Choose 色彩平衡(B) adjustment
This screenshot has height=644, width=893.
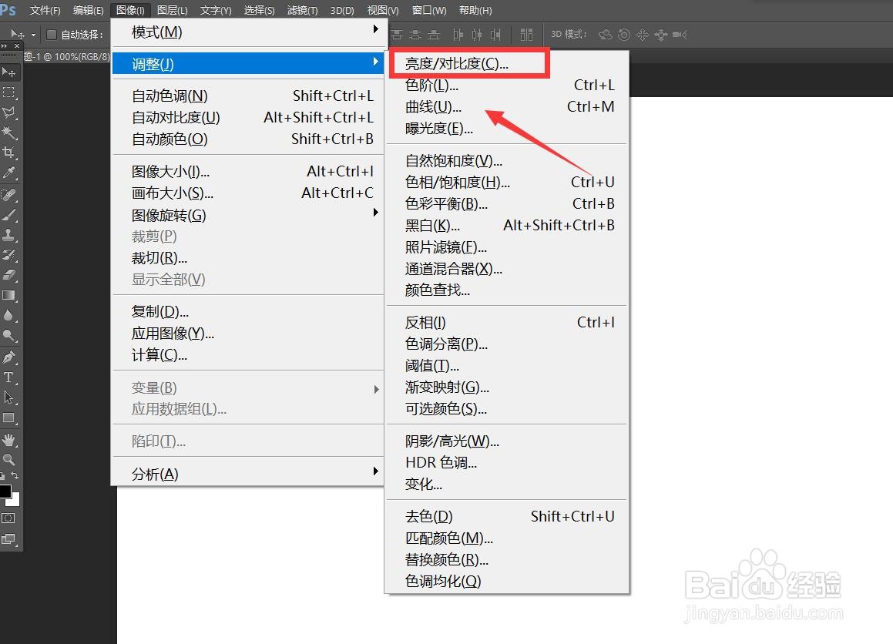[x=507, y=203]
